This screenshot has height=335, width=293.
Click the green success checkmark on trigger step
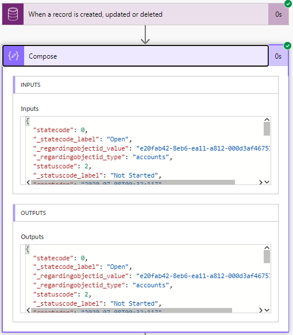[288, 3]
